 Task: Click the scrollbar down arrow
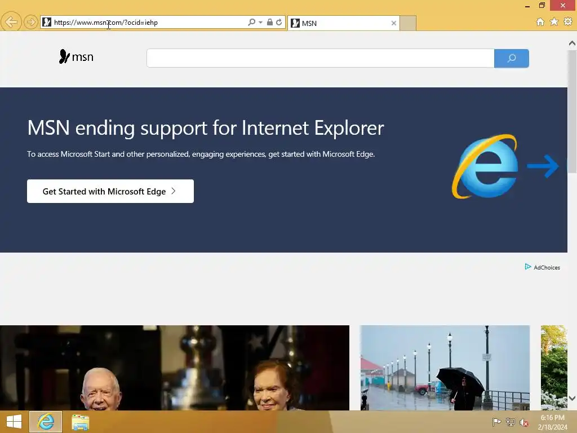(572, 399)
